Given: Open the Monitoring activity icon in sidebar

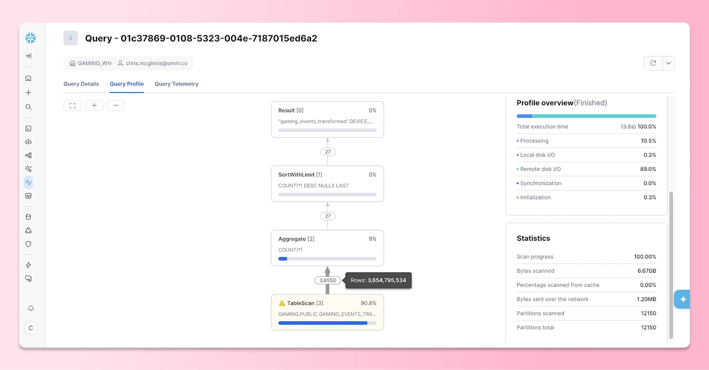Looking at the screenshot, I should point(28,182).
